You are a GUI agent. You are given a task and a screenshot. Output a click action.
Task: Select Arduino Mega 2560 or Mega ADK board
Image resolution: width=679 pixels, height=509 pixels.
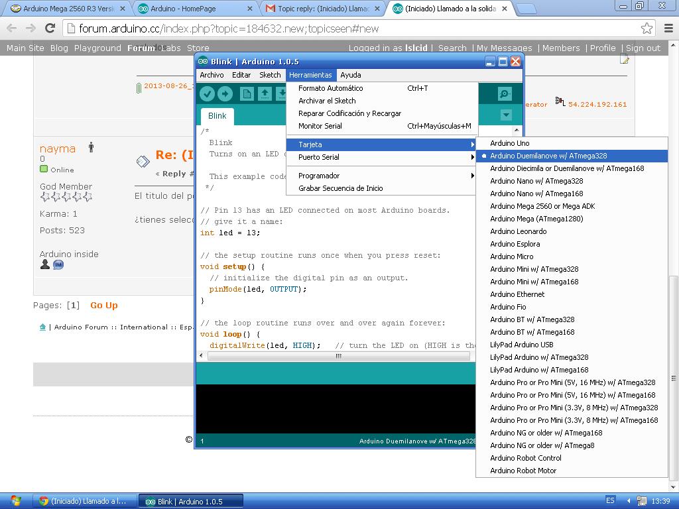572,206
